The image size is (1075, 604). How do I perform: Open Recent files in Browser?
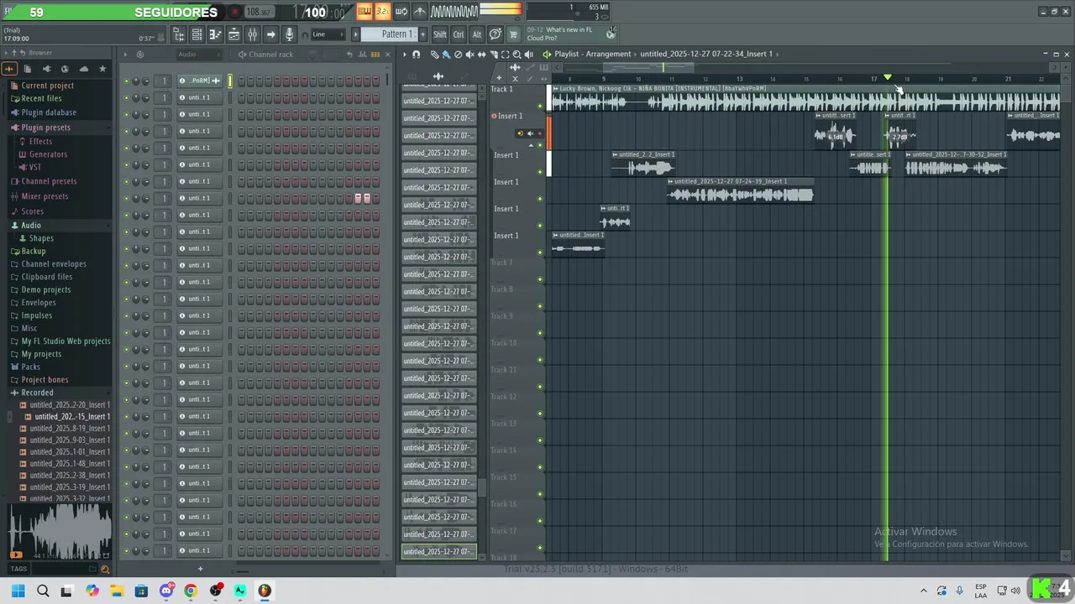coord(41,98)
